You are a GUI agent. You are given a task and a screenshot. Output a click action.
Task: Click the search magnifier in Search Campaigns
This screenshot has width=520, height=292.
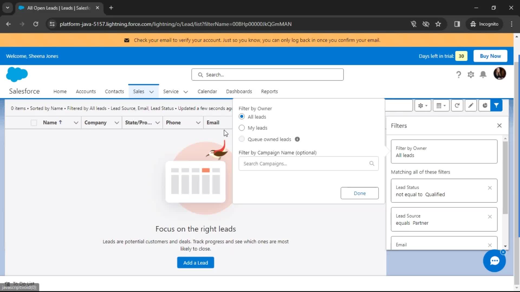point(372,163)
